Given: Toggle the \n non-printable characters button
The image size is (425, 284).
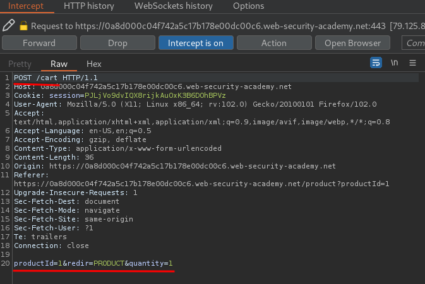Looking at the screenshot, I should [394, 62].
